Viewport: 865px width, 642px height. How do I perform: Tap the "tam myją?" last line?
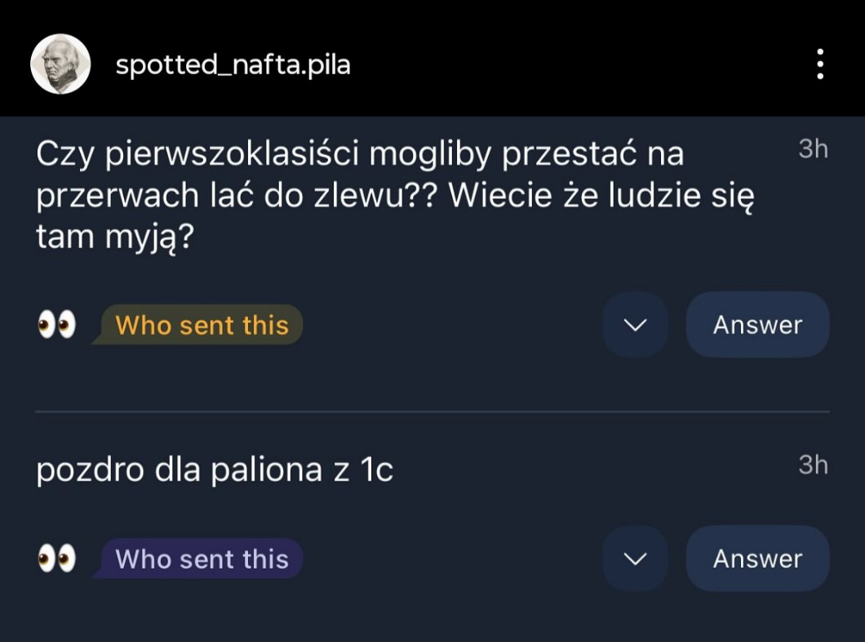(x=119, y=237)
